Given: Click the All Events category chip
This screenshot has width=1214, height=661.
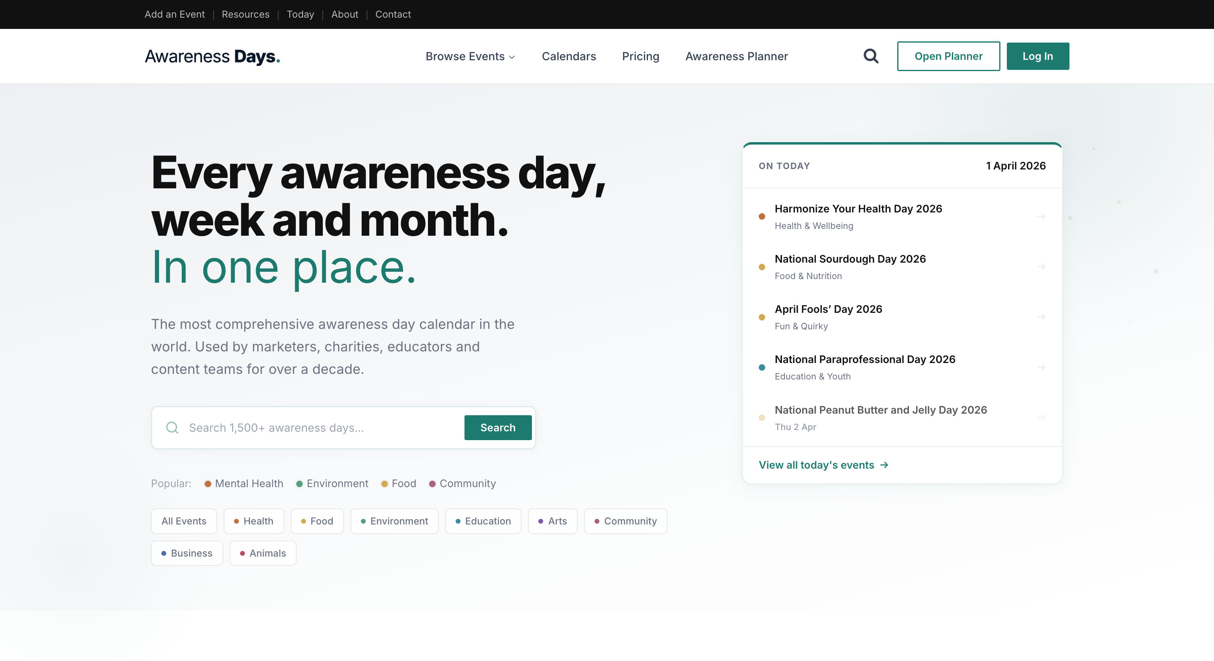Looking at the screenshot, I should pos(184,521).
